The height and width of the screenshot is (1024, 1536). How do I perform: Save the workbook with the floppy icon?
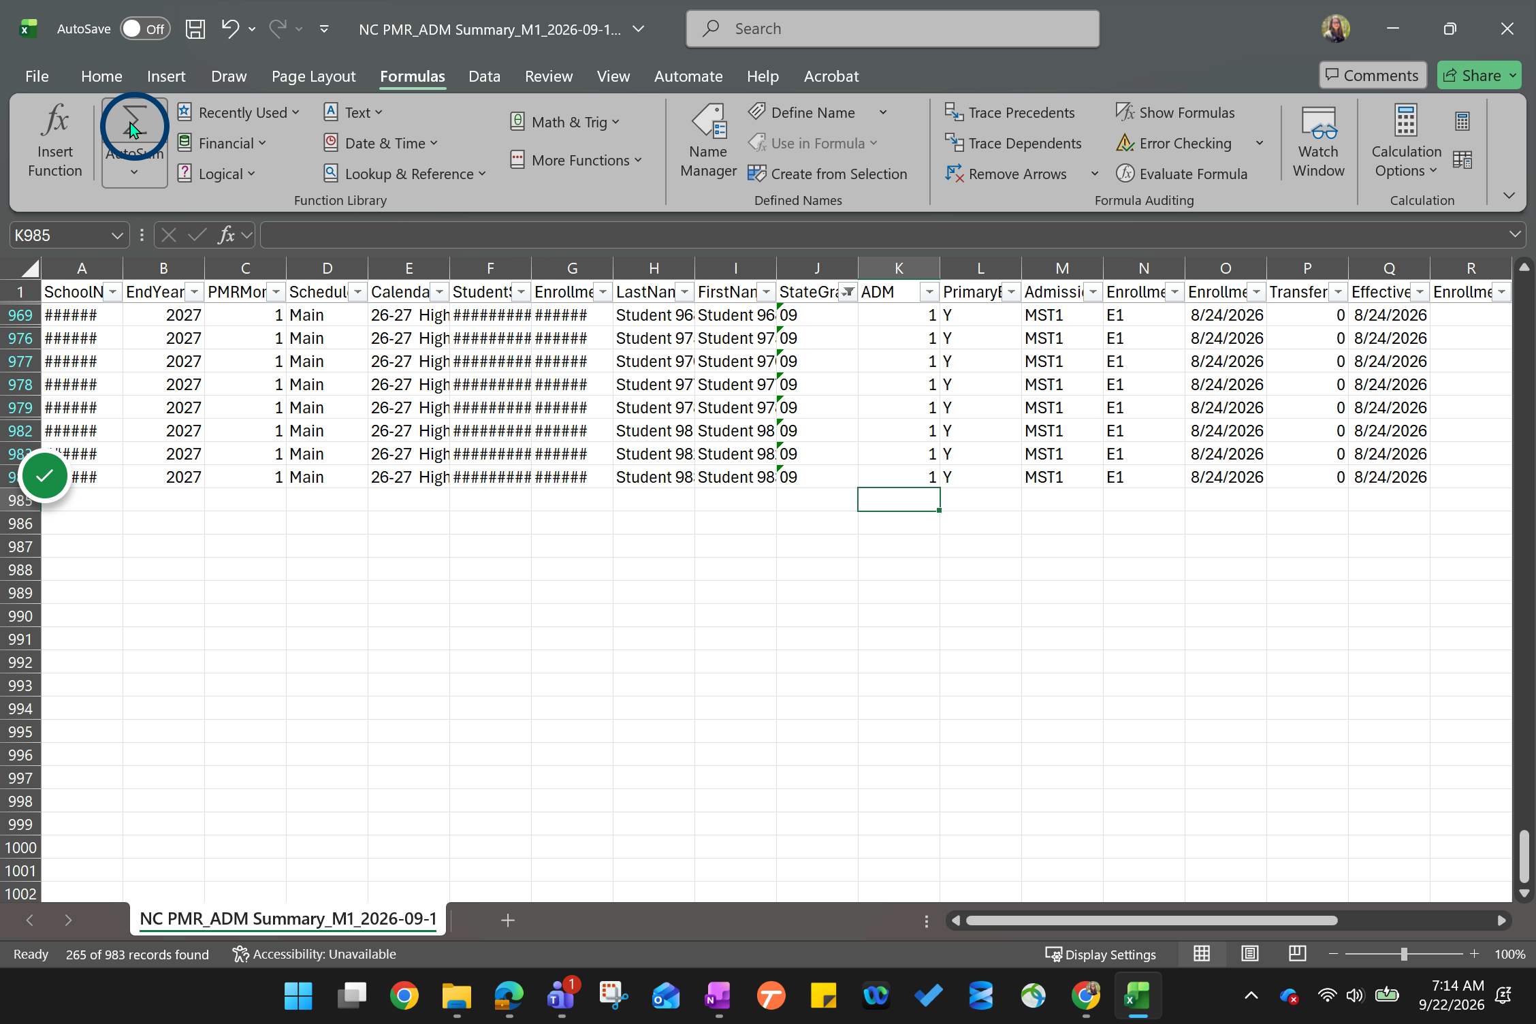(x=195, y=29)
